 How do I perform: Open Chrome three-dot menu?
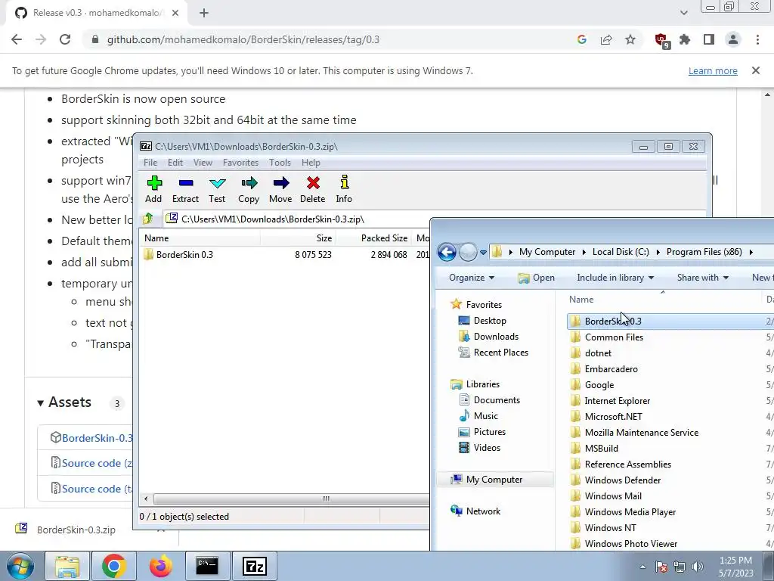(757, 39)
